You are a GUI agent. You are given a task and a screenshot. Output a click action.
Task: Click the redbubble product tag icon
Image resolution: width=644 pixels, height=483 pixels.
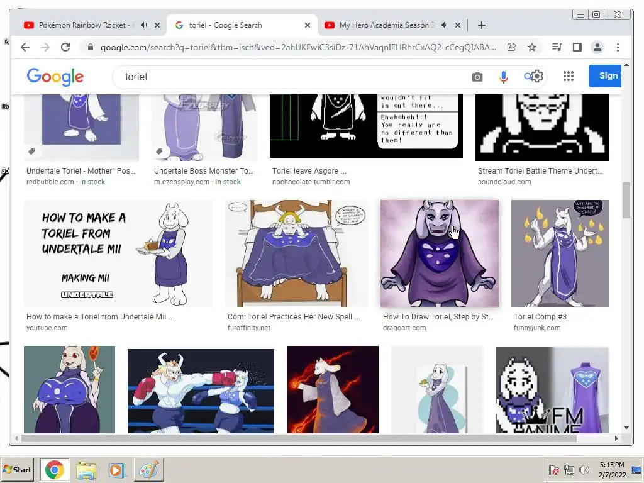pyautogui.click(x=31, y=152)
